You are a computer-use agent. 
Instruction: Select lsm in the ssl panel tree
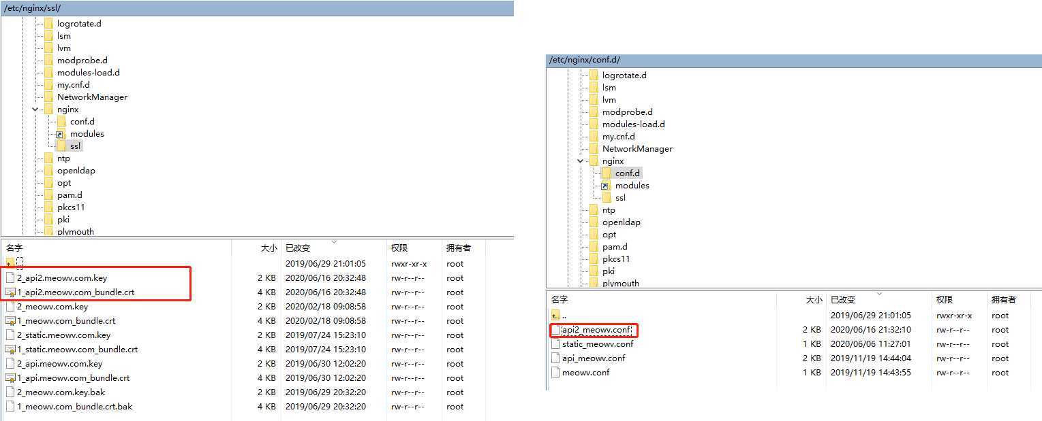pos(63,36)
